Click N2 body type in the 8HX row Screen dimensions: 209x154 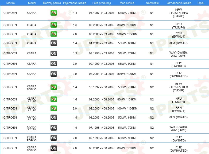[152, 117]
